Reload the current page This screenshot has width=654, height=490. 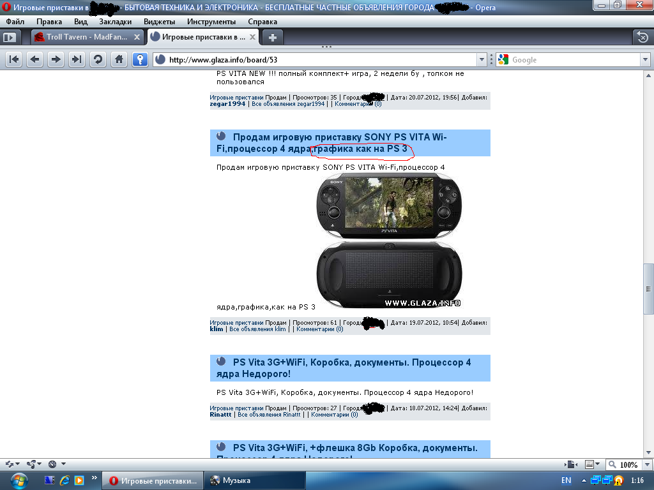[x=98, y=59]
